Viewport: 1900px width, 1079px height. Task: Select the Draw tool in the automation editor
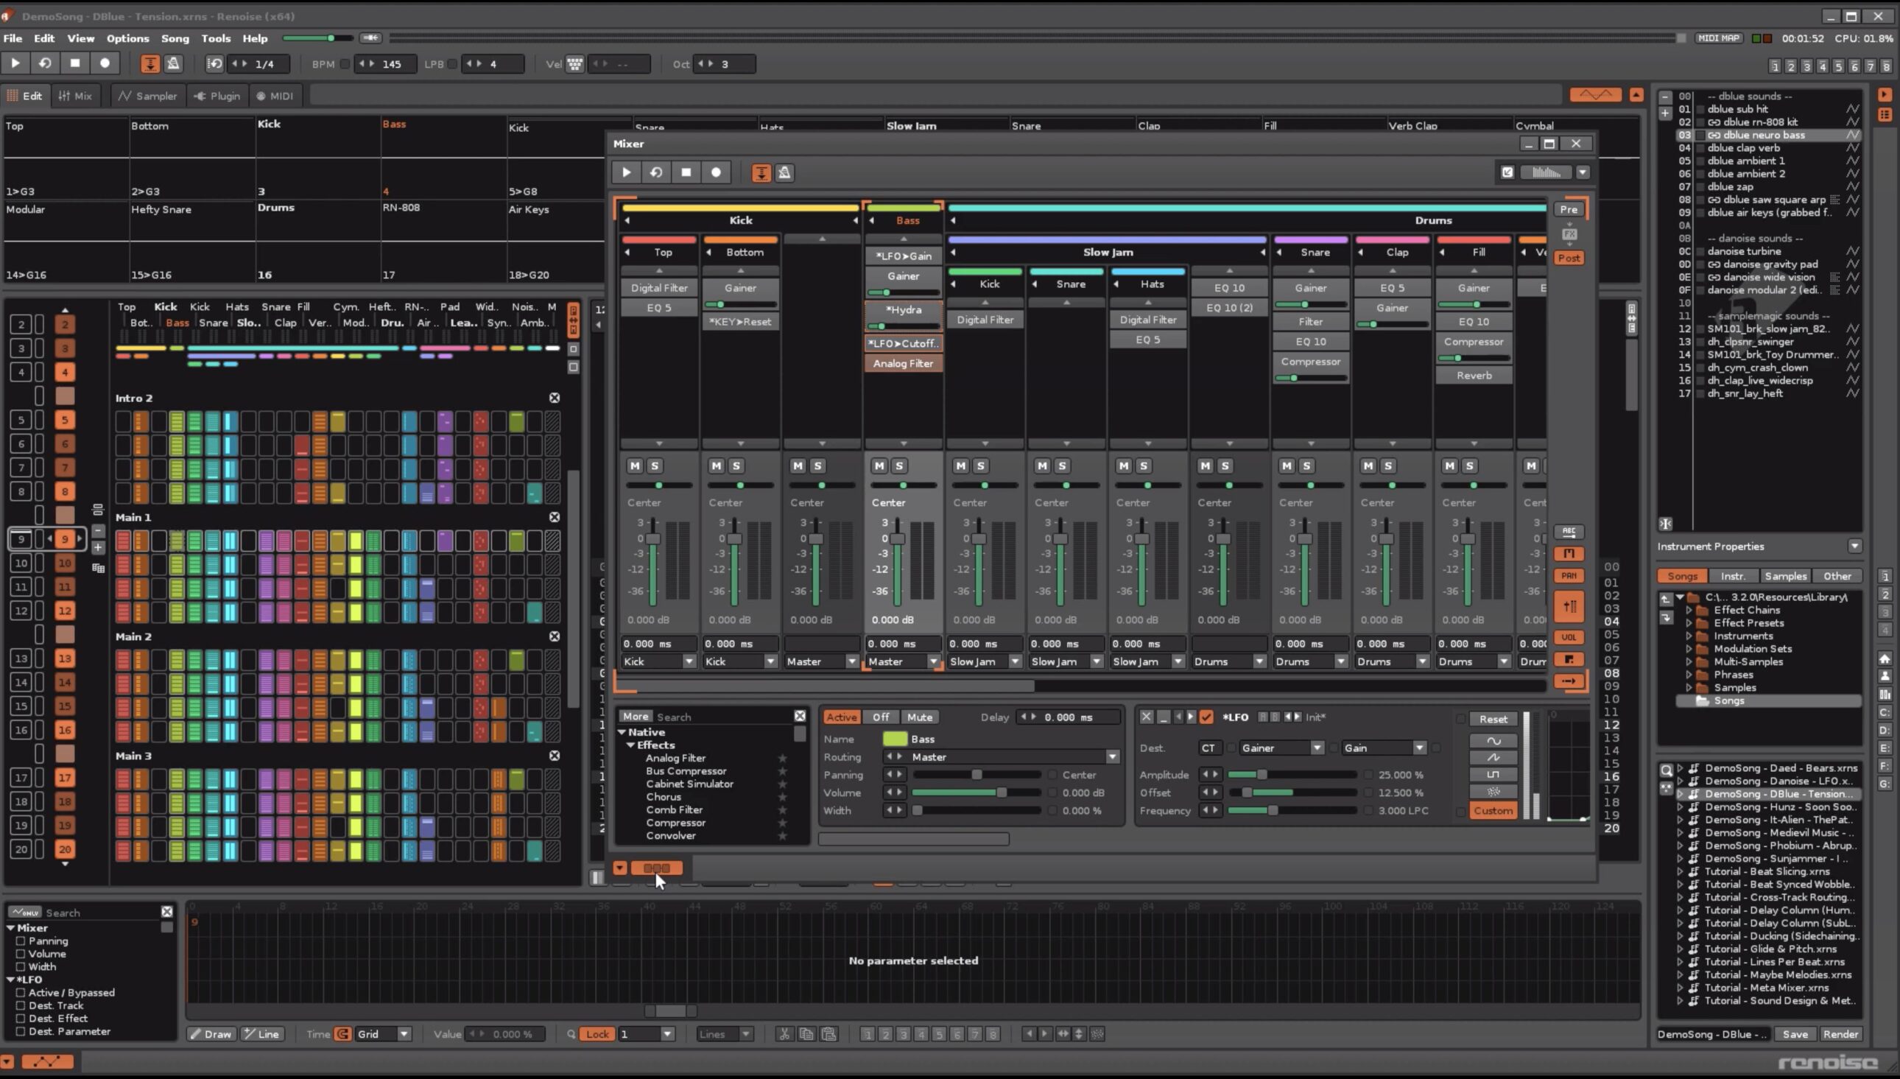(212, 1033)
